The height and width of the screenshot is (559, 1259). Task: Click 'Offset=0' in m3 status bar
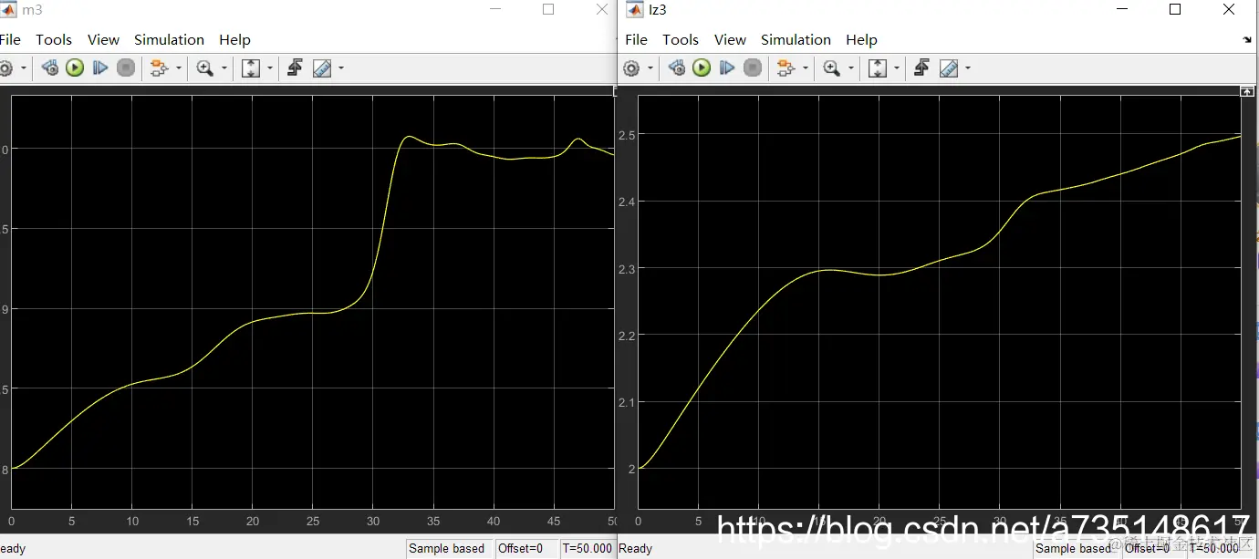pos(521,548)
